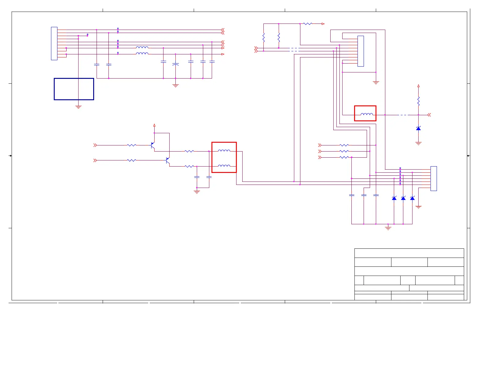Click the single inductor inside small red box
This screenshot has width=484, height=374.
[367, 114]
